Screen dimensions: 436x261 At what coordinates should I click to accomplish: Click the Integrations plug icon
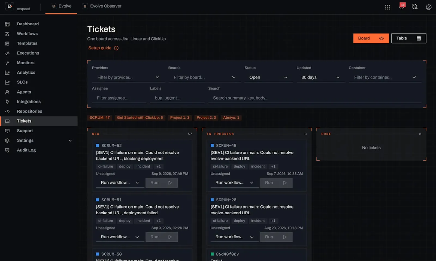(7, 102)
